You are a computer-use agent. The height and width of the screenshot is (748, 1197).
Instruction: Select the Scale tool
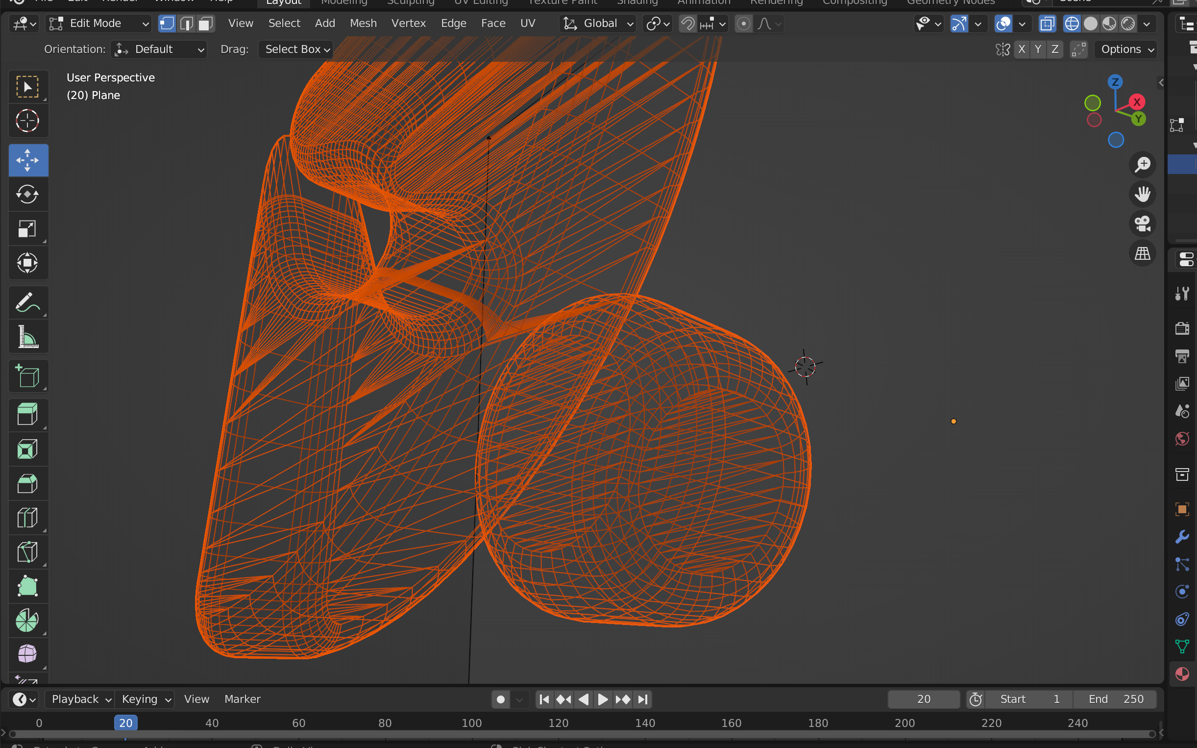pos(28,228)
